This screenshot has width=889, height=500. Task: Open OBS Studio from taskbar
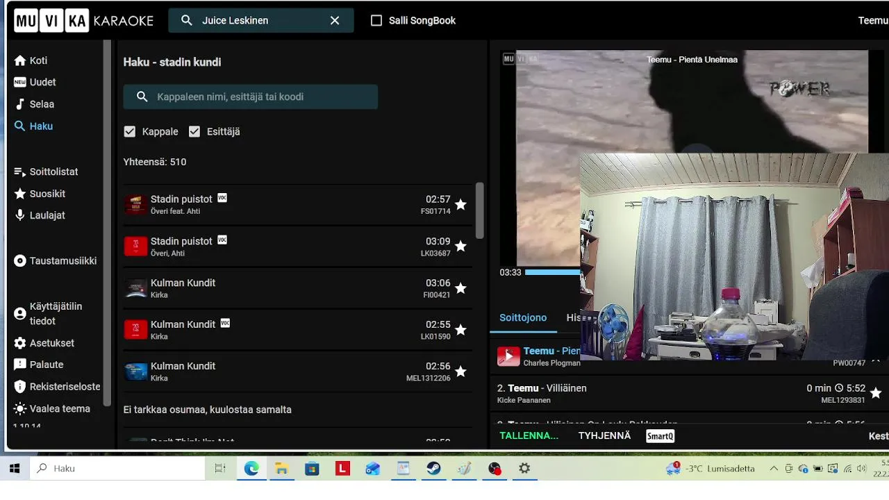pyautogui.click(x=495, y=469)
